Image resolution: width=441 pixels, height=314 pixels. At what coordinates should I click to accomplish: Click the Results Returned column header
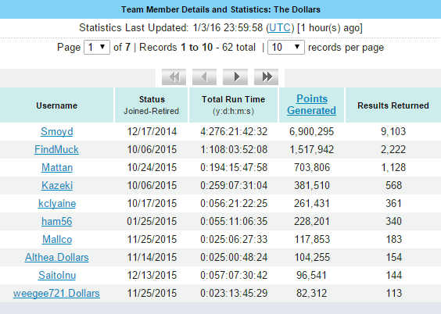point(393,105)
